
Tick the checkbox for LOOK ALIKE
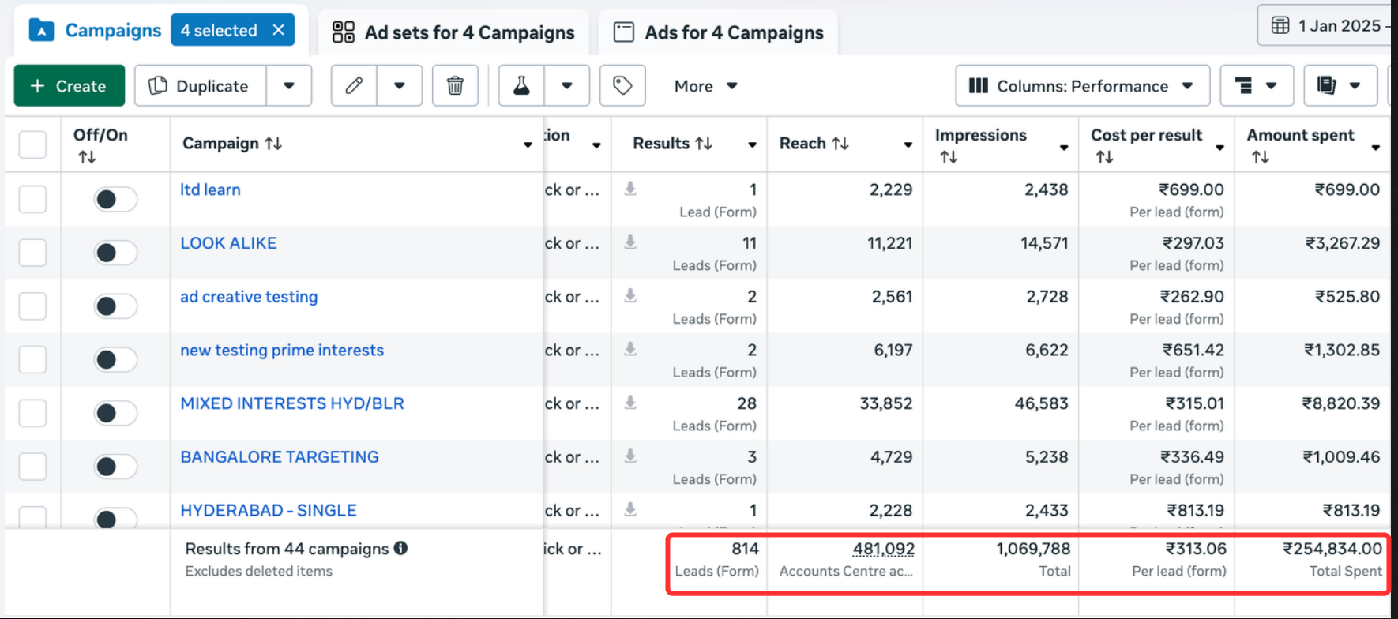(32, 253)
